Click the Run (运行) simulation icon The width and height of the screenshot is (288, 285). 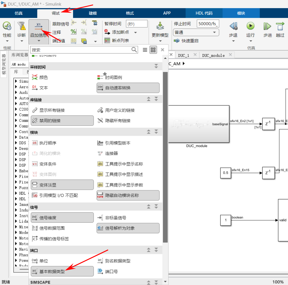point(250,26)
